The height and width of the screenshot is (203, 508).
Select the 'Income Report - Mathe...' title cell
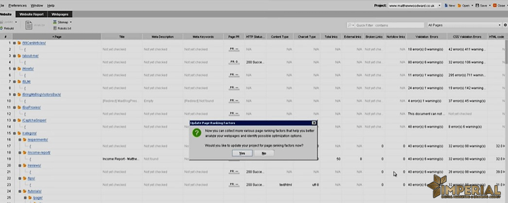click(x=122, y=159)
